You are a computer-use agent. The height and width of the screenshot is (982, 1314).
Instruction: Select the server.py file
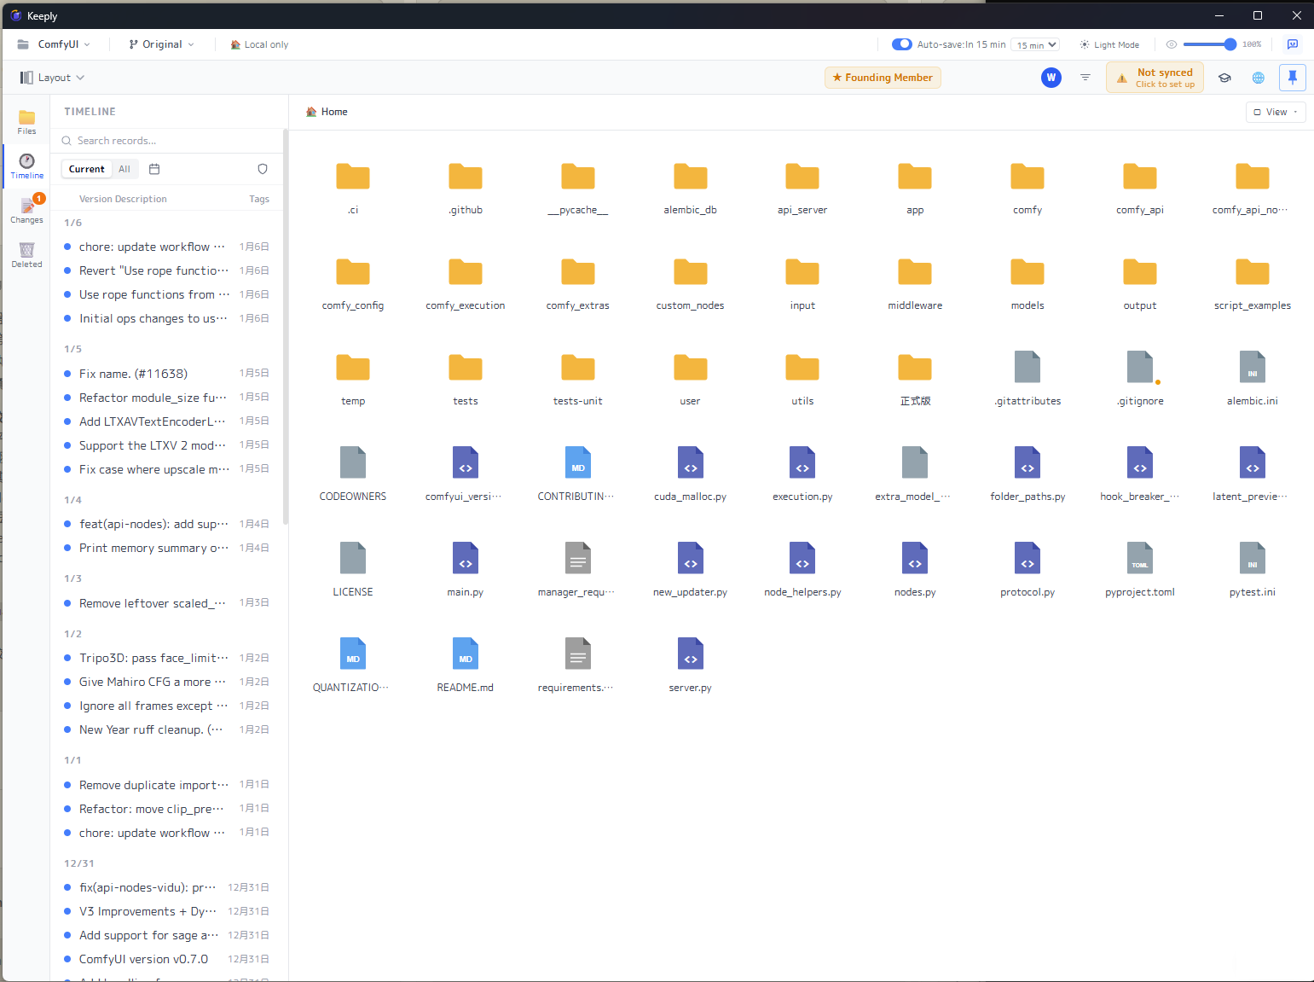click(x=690, y=665)
